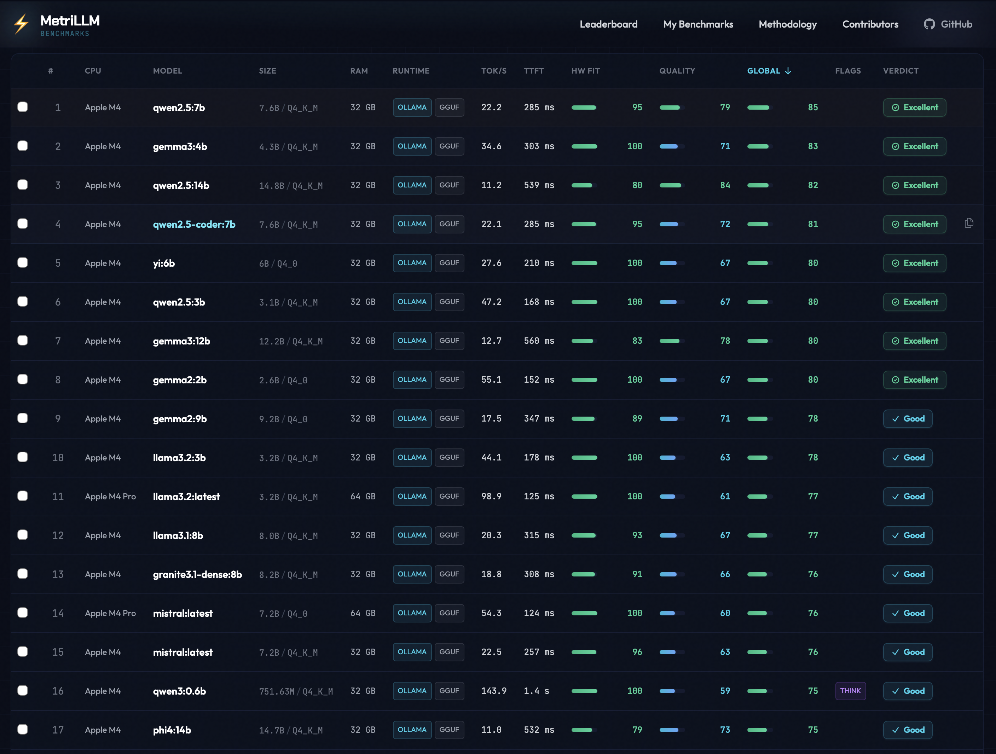Click the checkmark in yi:6b's Excellent verdict
Viewport: 996px width, 754px height.
tap(895, 263)
